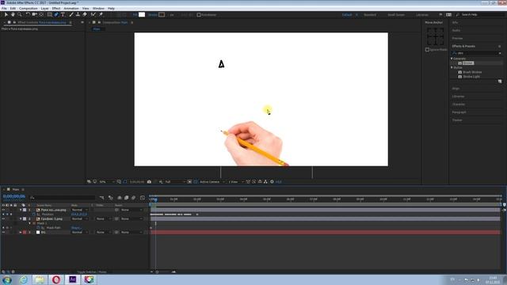This screenshot has height=285, width=507.
Task: Click the viewer snapshot camera icon
Action: point(149,182)
